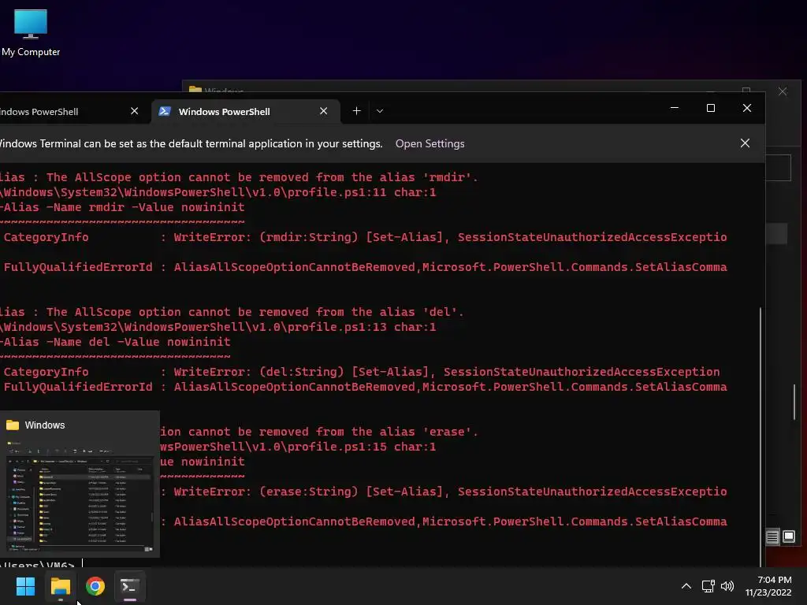Click the terminal command prompt line

[x=41, y=564]
